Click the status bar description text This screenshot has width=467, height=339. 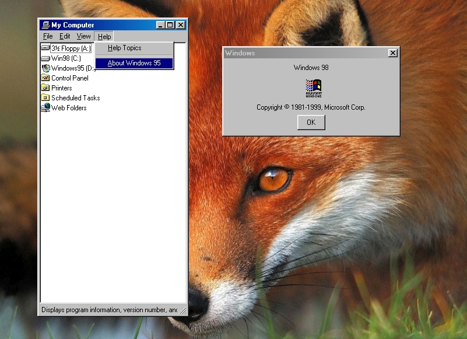click(x=109, y=310)
